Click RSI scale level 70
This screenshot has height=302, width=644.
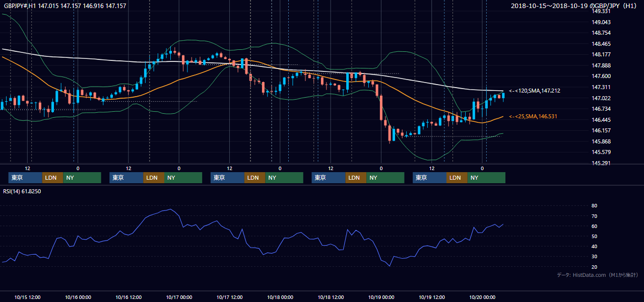point(594,216)
